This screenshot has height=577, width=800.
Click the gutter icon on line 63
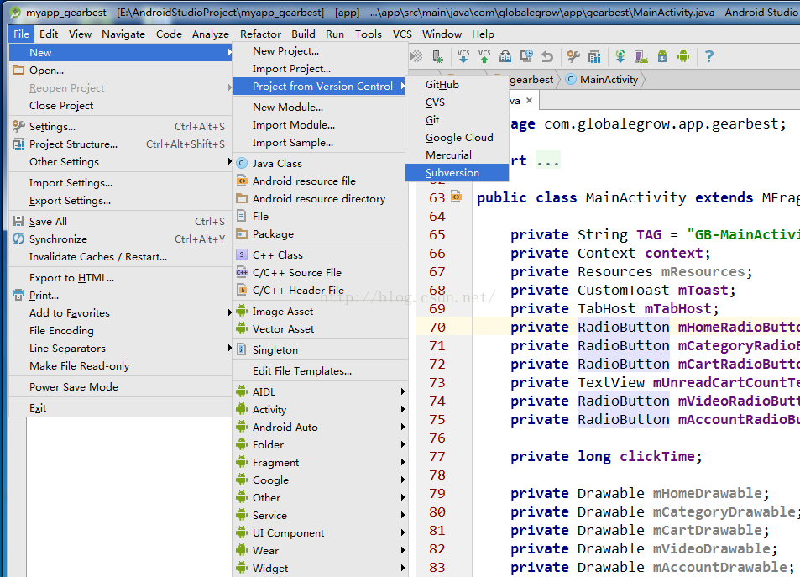point(456,196)
